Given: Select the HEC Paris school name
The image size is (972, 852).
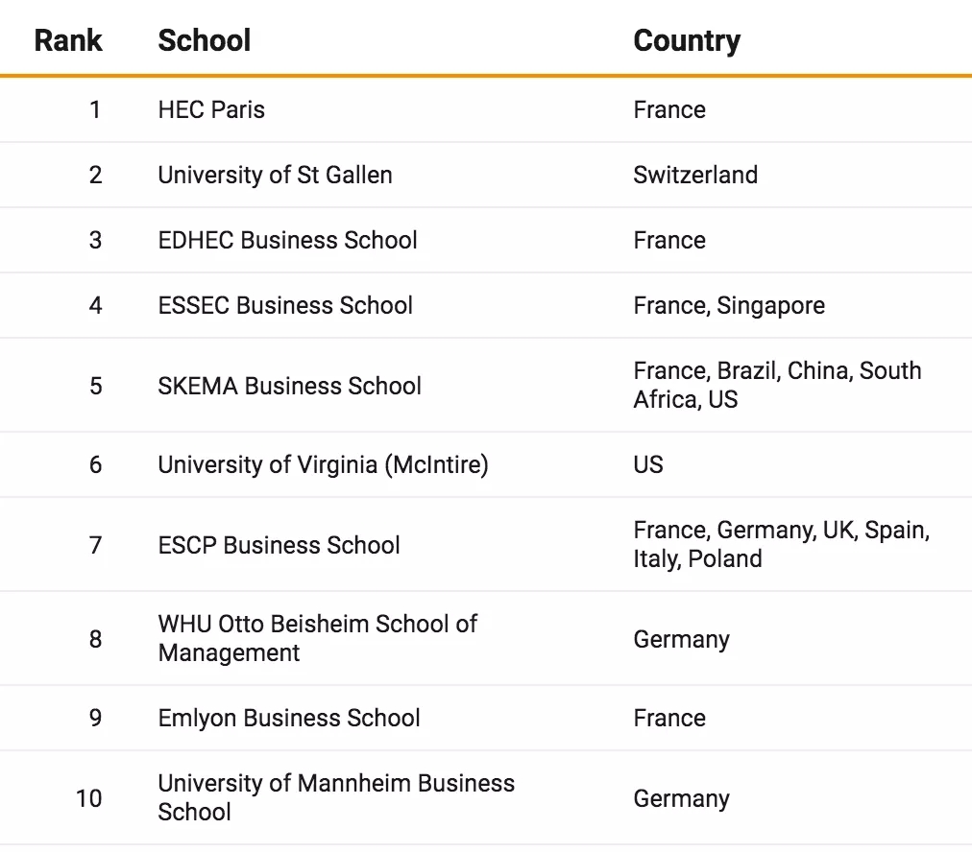Looking at the screenshot, I should (x=211, y=109).
